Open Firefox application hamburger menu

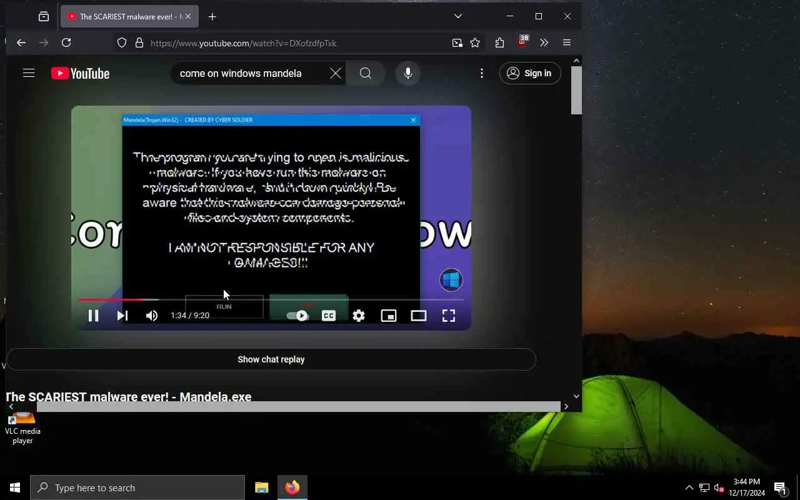pos(567,43)
